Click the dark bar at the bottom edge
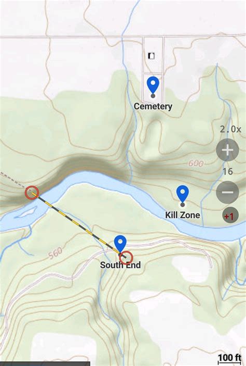The height and width of the screenshot is (366, 246). click(45, 364)
